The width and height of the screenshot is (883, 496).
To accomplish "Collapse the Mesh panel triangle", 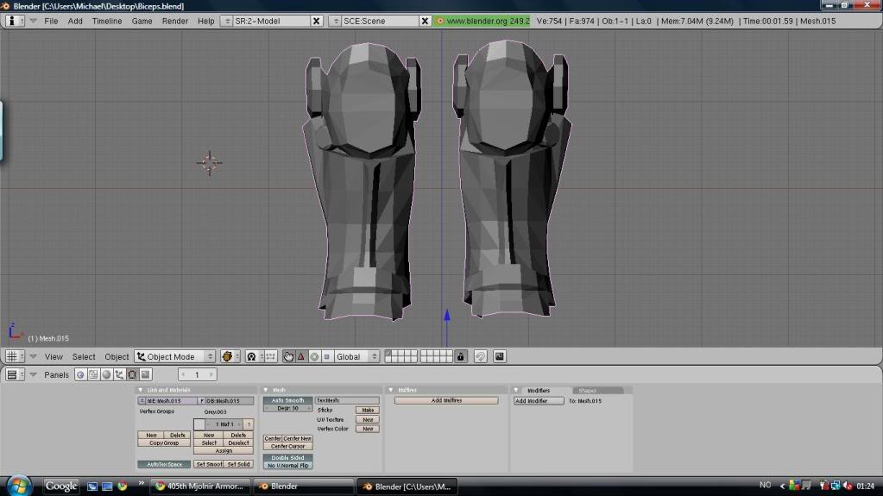I will pos(266,390).
